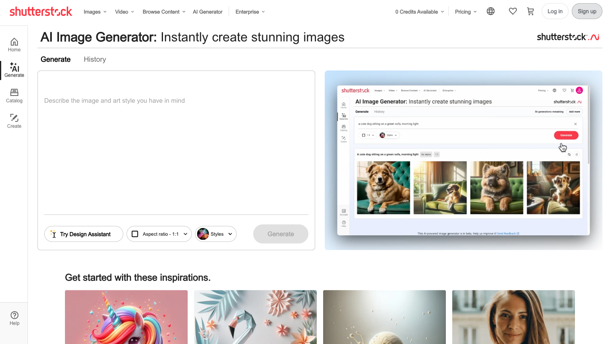Click the Log in button

click(555, 11)
